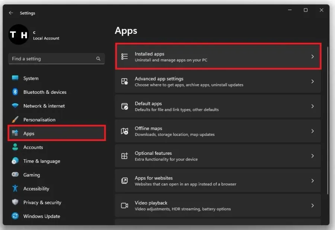335x230 pixels.
Task: Click the Optional features chevron
Action: (313, 156)
